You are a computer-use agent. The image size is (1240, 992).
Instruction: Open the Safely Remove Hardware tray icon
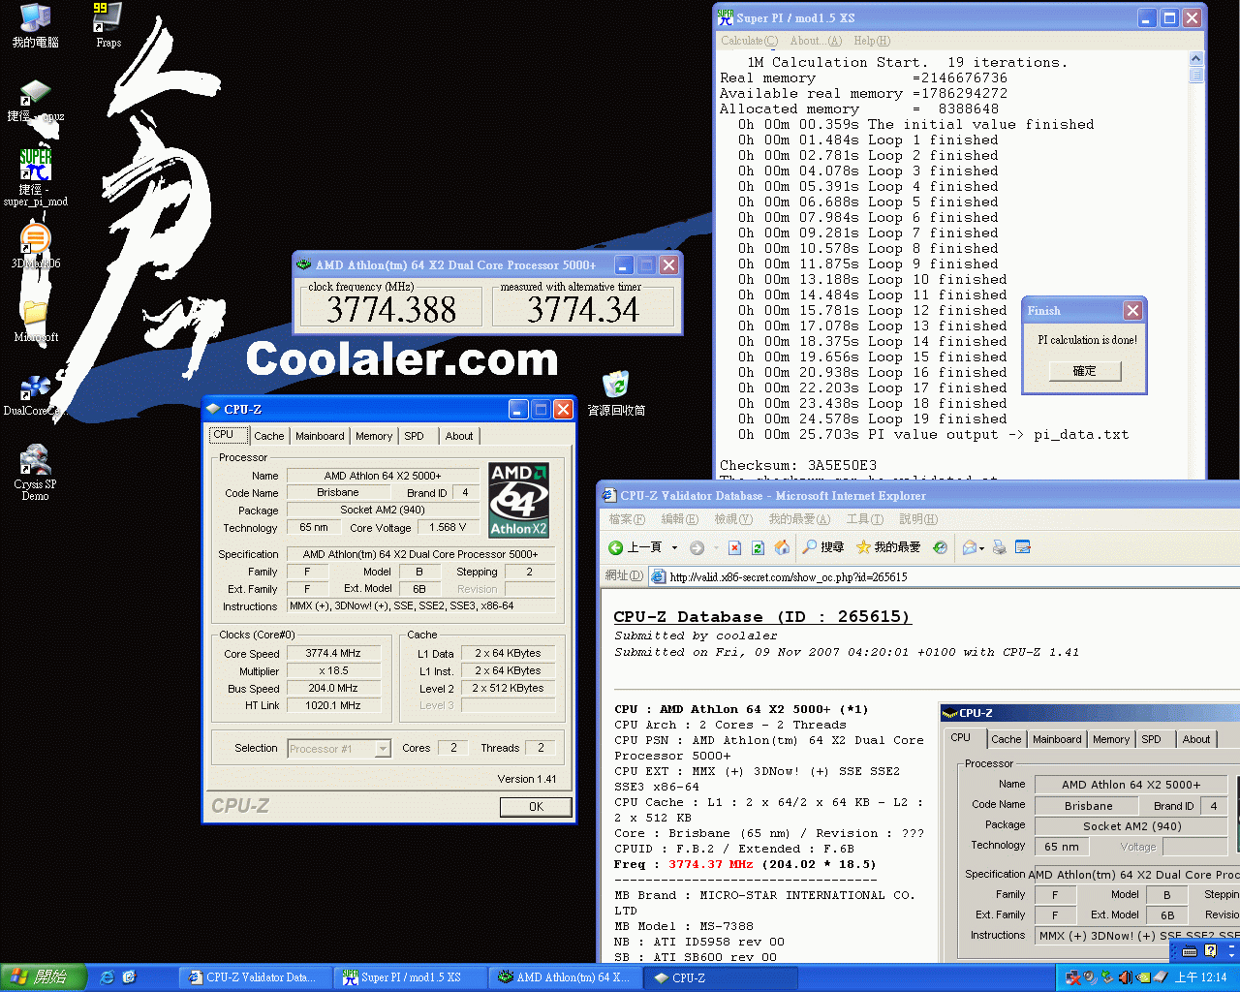click(x=1107, y=977)
